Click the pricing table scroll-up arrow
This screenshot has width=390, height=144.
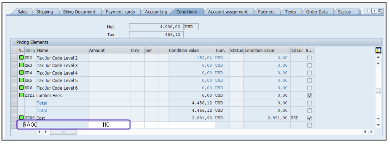coord(378,57)
